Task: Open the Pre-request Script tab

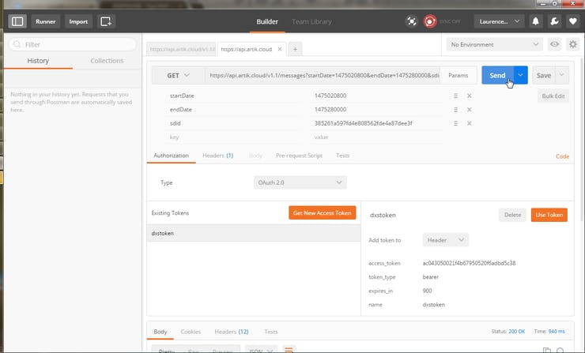Action: (x=298, y=156)
